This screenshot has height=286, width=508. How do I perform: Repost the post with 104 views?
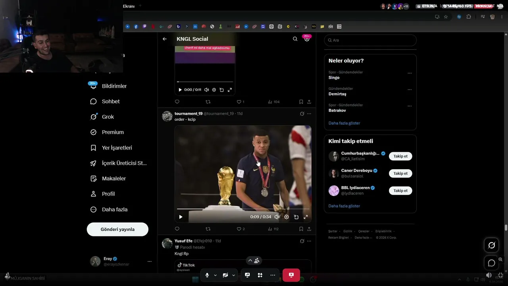click(208, 102)
